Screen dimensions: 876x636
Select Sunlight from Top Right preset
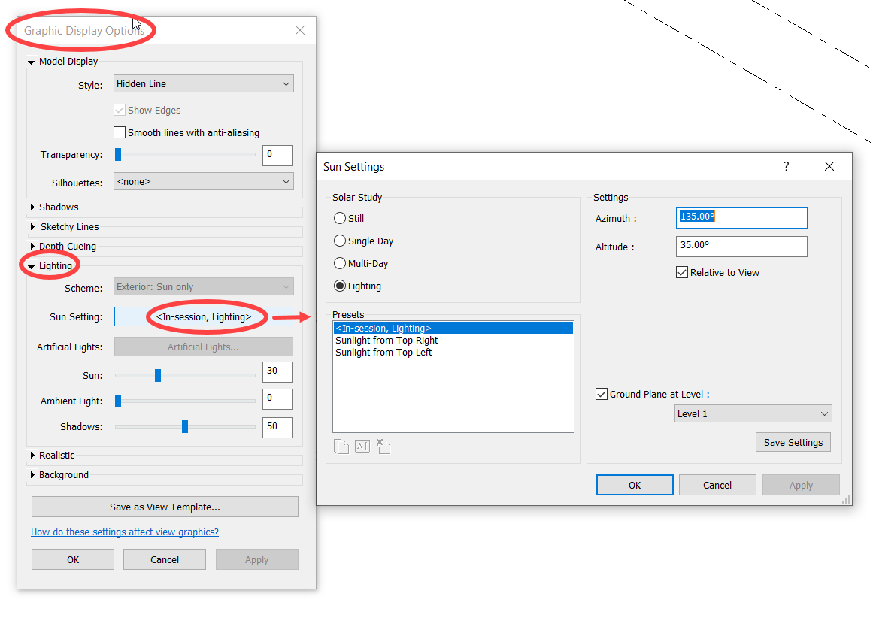point(453,340)
